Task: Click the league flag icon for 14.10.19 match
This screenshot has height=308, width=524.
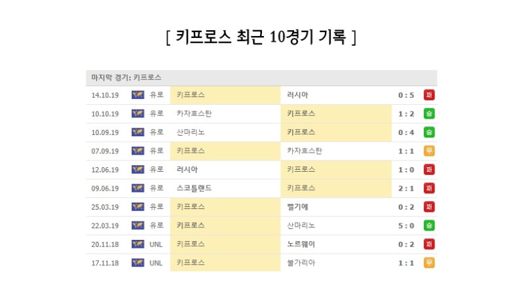Action: click(138, 95)
